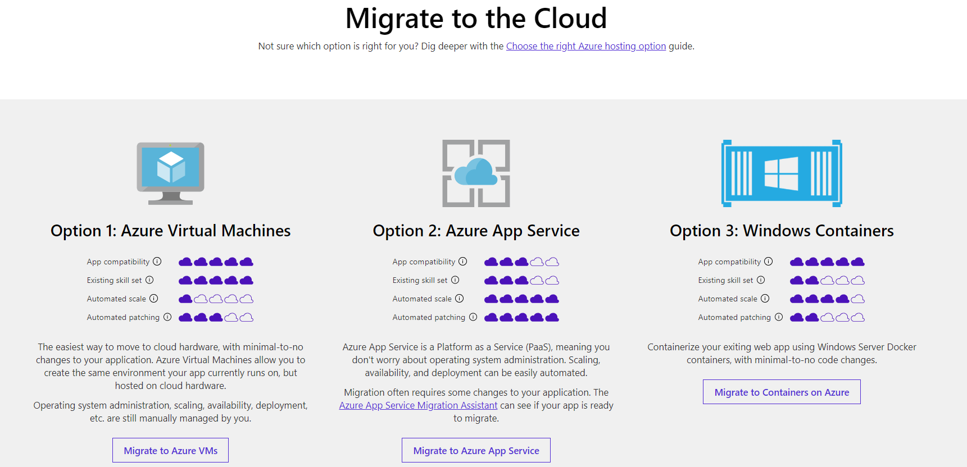Select the paragraph starting 'The easiest way to move'

pos(170,367)
